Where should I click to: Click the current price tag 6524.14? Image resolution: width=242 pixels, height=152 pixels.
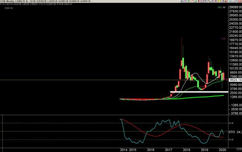[x=235, y=80]
